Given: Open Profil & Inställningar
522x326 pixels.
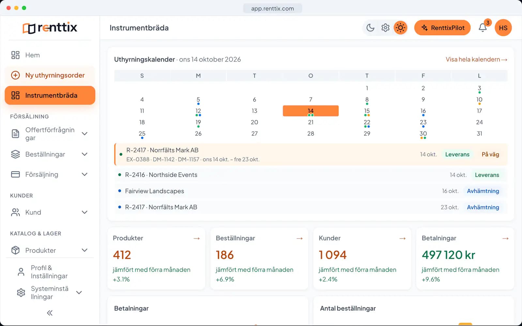Looking at the screenshot, I should click(x=50, y=272).
